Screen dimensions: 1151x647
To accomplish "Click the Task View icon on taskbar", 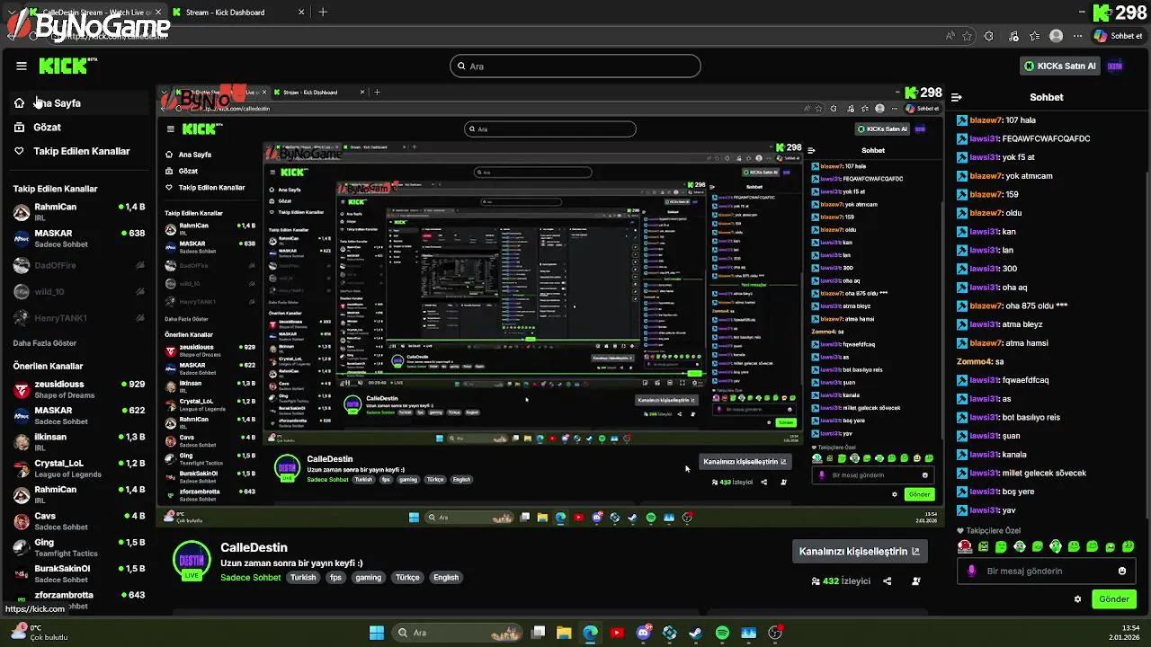I will tap(538, 633).
